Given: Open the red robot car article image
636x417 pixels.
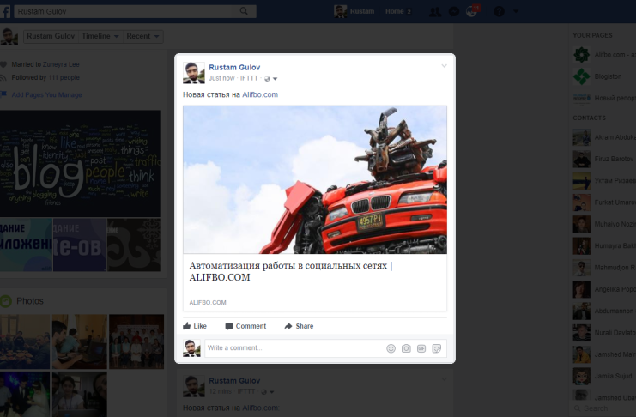Looking at the screenshot, I should click(x=315, y=179).
